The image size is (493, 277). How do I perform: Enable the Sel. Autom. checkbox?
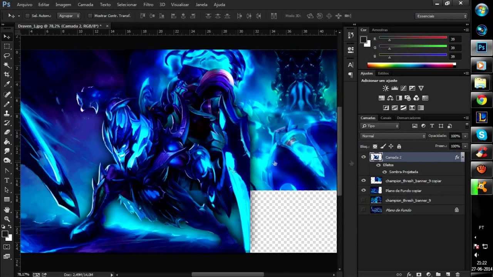click(x=27, y=16)
